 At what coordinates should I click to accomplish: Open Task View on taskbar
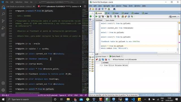(61, 99)
